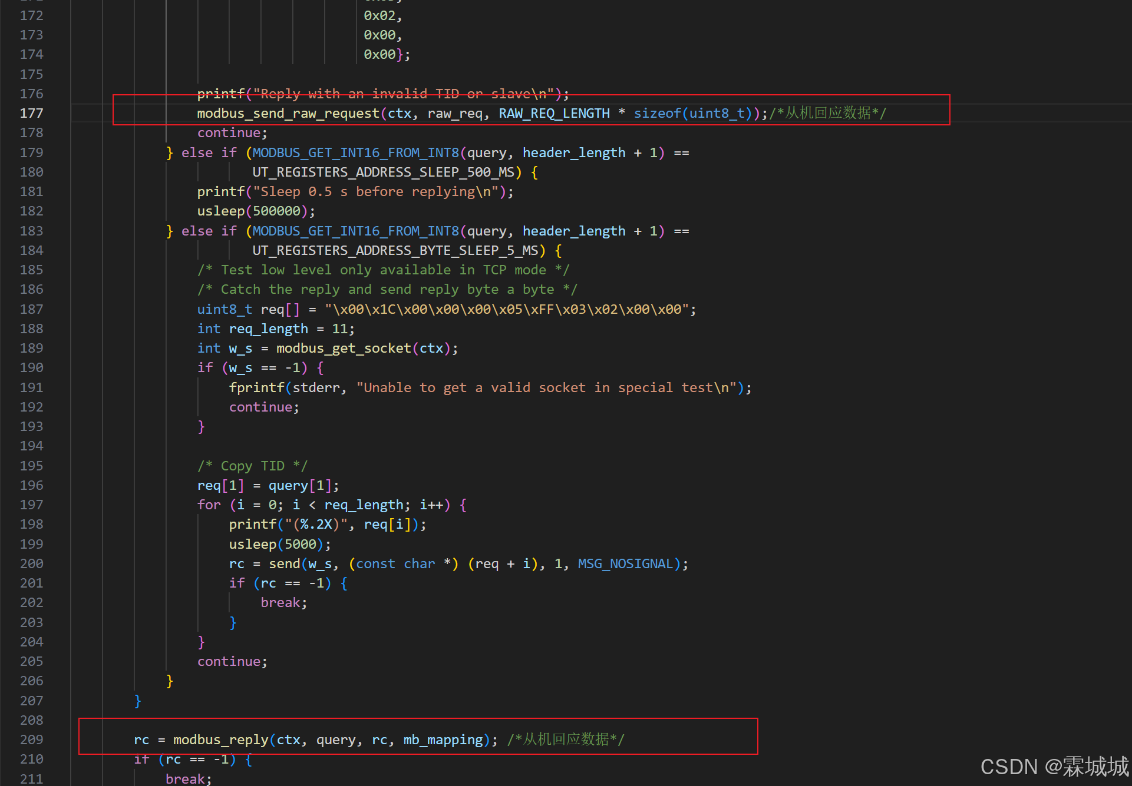The width and height of the screenshot is (1132, 786).
Task: Click RAW_REQ_LENGTH constant on line 177
Action: (554, 113)
